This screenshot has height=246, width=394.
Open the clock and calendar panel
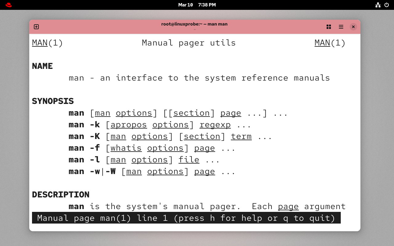[x=197, y=5]
